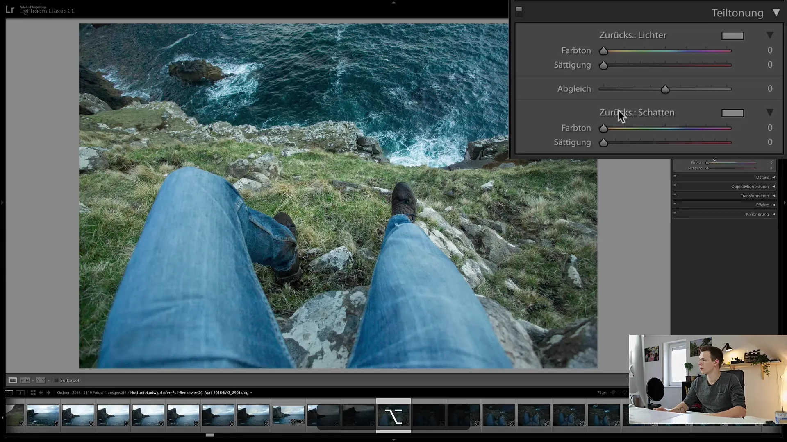Click the Lichter Sättigung slider handle
Image resolution: width=787 pixels, height=442 pixels.
(603, 65)
